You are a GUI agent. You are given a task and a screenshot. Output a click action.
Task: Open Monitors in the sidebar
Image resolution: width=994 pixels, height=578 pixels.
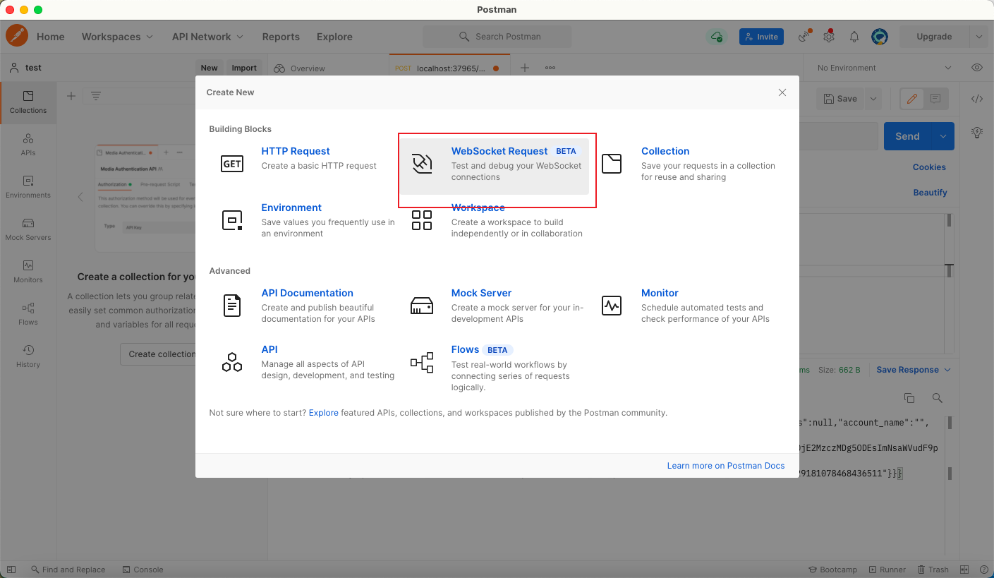pyautogui.click(x=28, y=272)
